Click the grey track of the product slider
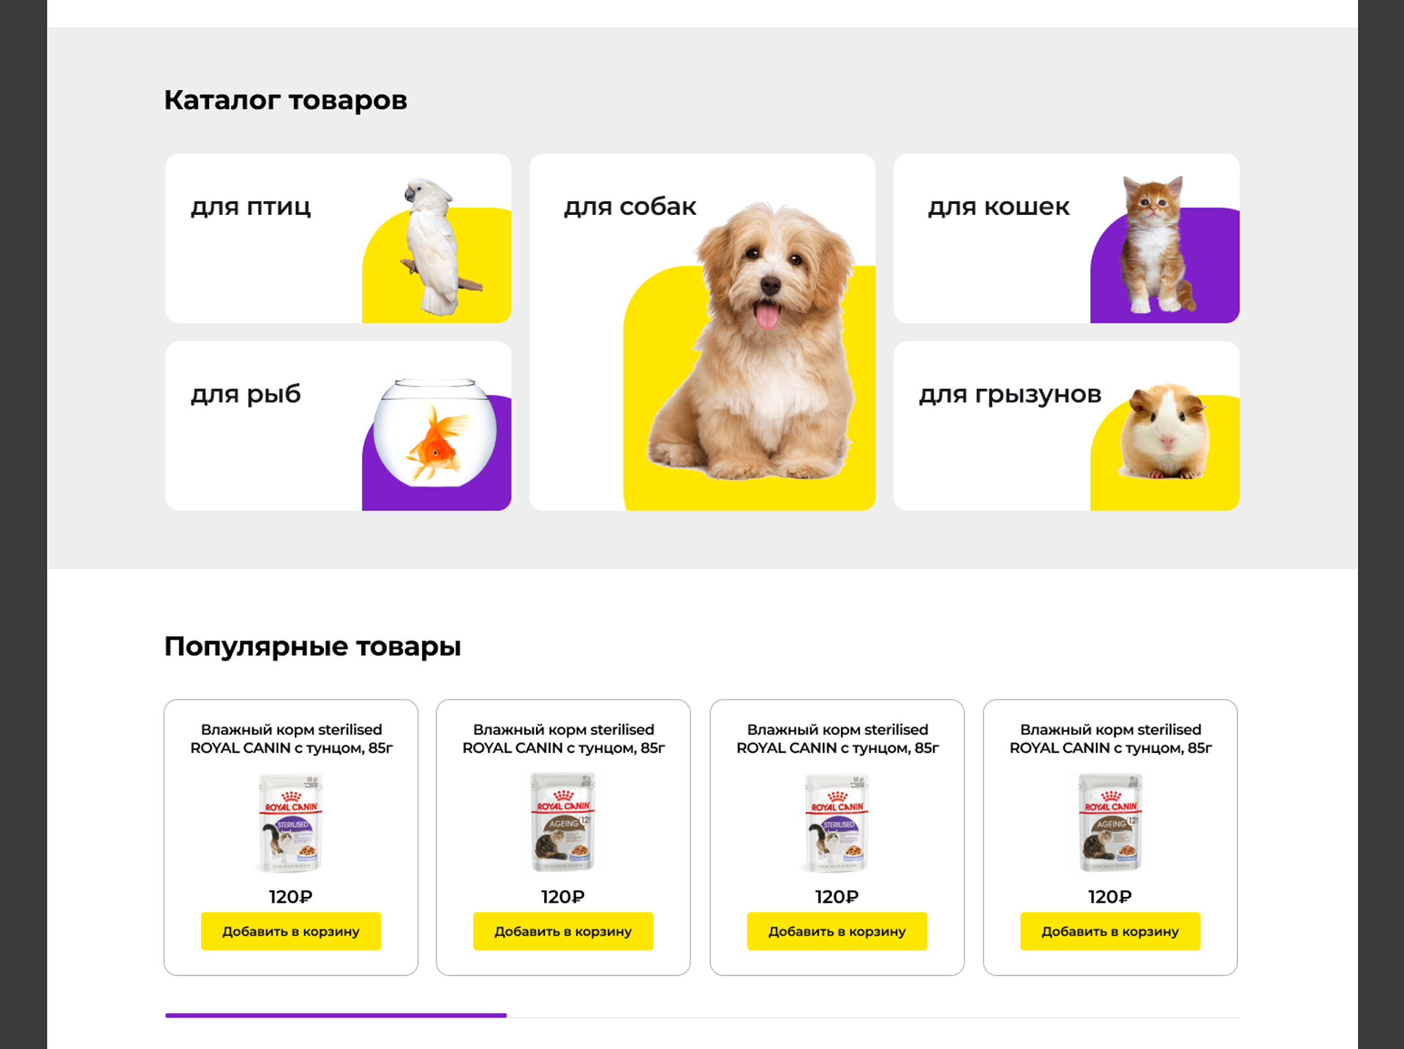 [x=873, y=1017]
